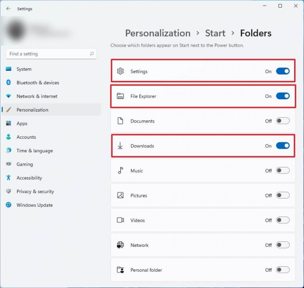Click the Settings gear icon in list

tap(120, 71)
